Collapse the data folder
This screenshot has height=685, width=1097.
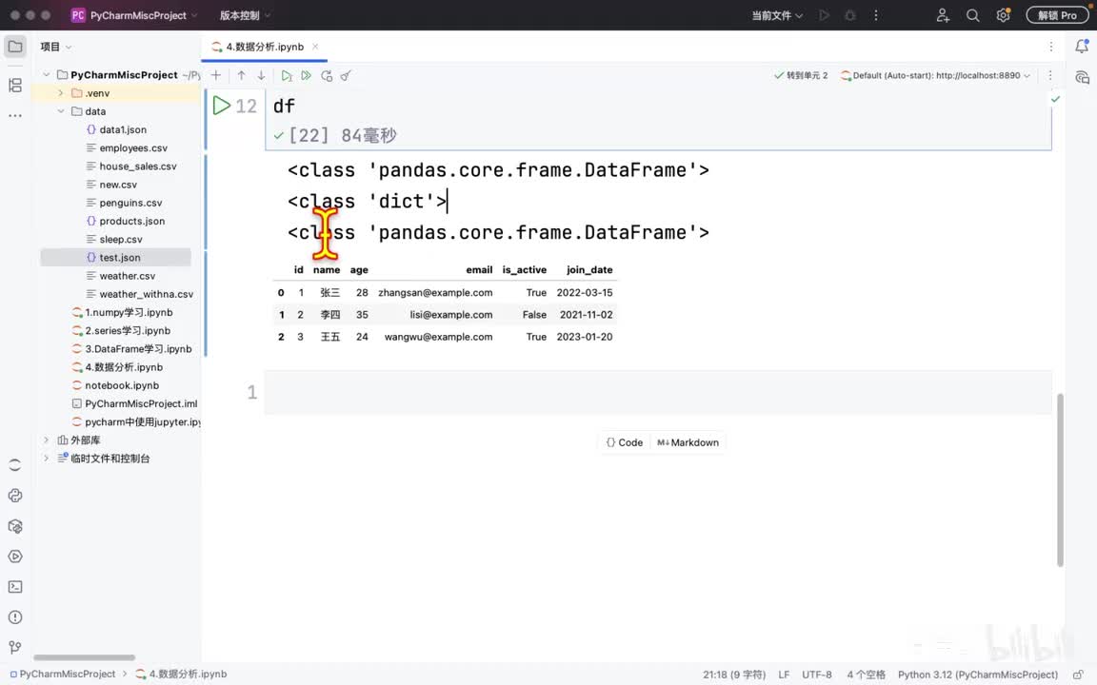click(61, 111)
